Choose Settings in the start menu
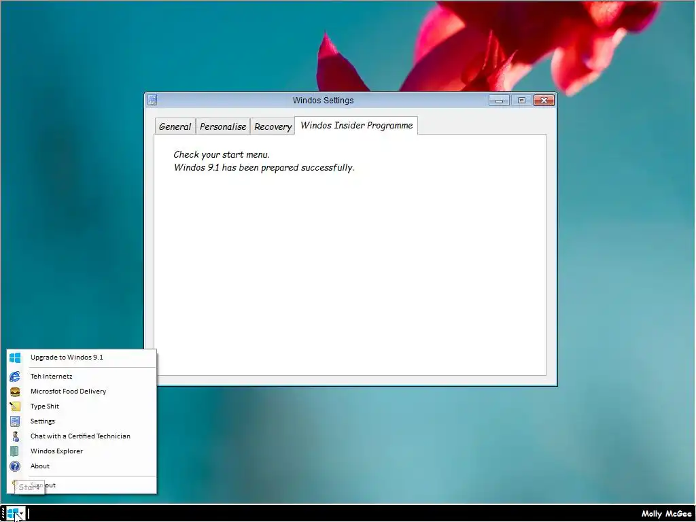The image size is (696, 522). pos(82,421)
